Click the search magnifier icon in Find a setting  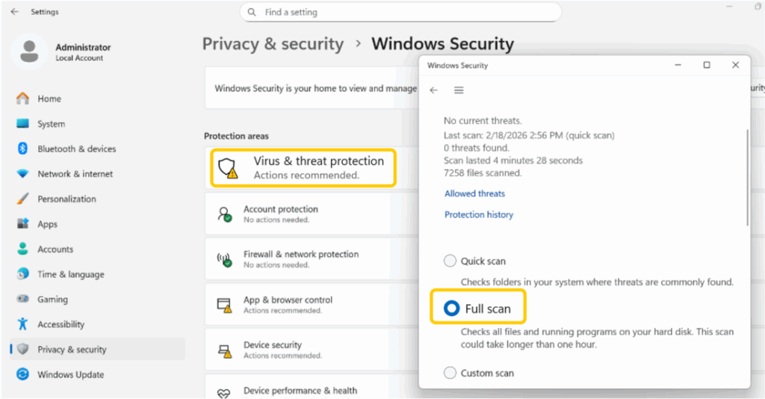pyautogui.click(x=252, y=12)
